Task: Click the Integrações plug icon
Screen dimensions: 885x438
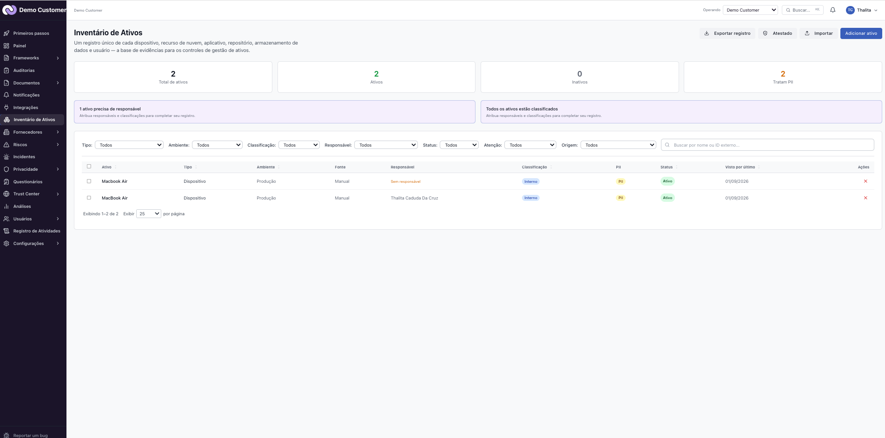Action: point(7,107)
